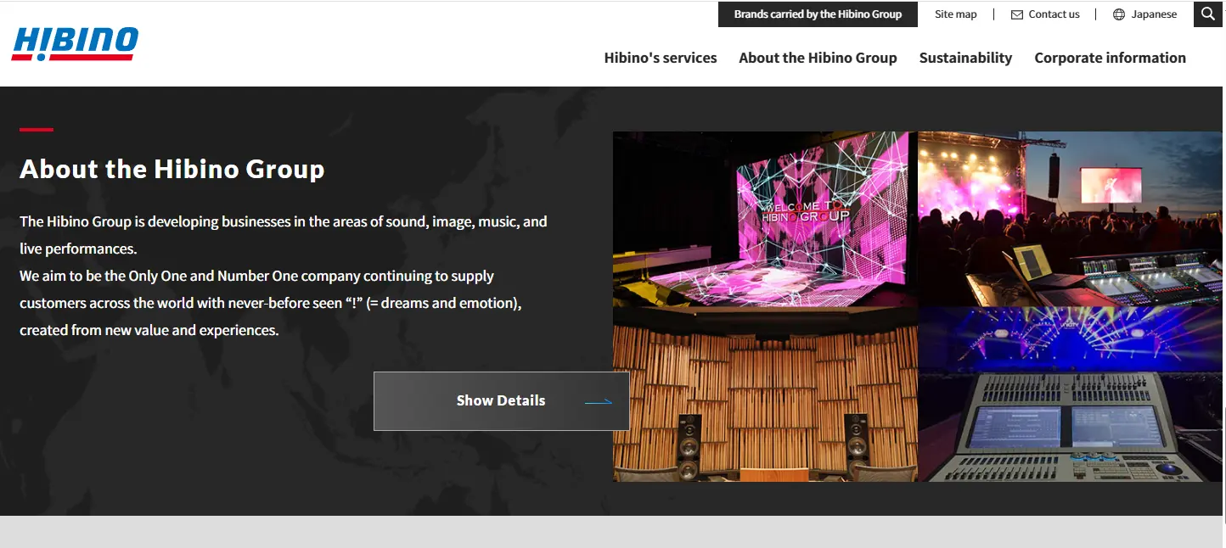The width and height of the screenshot is (1226, 548).
Task: Click the Show Details button
Action: tap(501, 400)
